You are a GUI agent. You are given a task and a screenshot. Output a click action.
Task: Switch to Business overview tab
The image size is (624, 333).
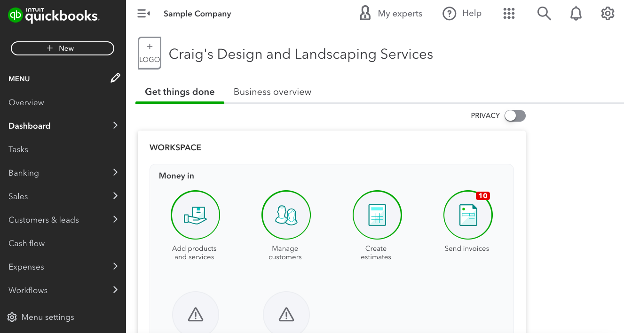272,92
